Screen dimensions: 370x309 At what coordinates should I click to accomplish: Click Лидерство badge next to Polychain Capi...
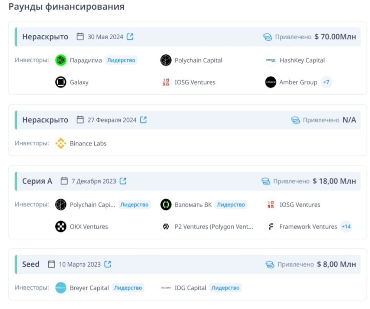134,205
